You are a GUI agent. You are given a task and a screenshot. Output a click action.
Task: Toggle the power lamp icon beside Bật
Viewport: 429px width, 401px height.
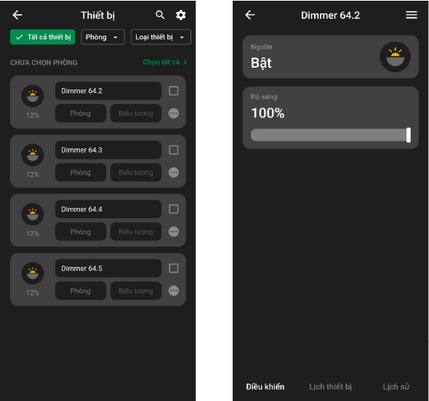coord(395,57)
